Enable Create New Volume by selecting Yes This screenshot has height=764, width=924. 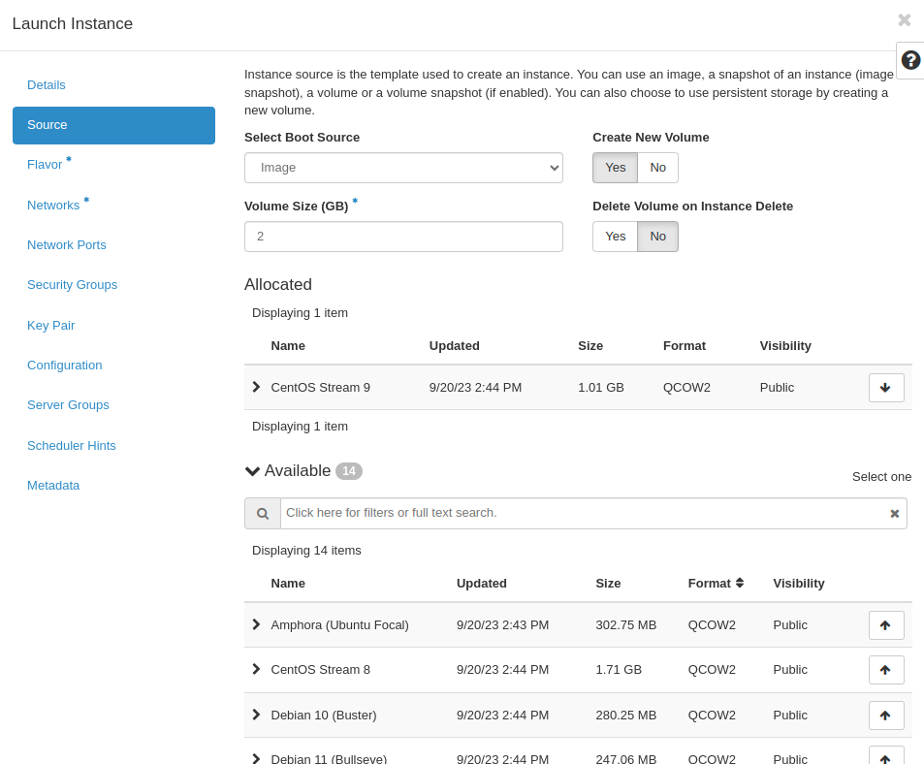click(615, 167)
